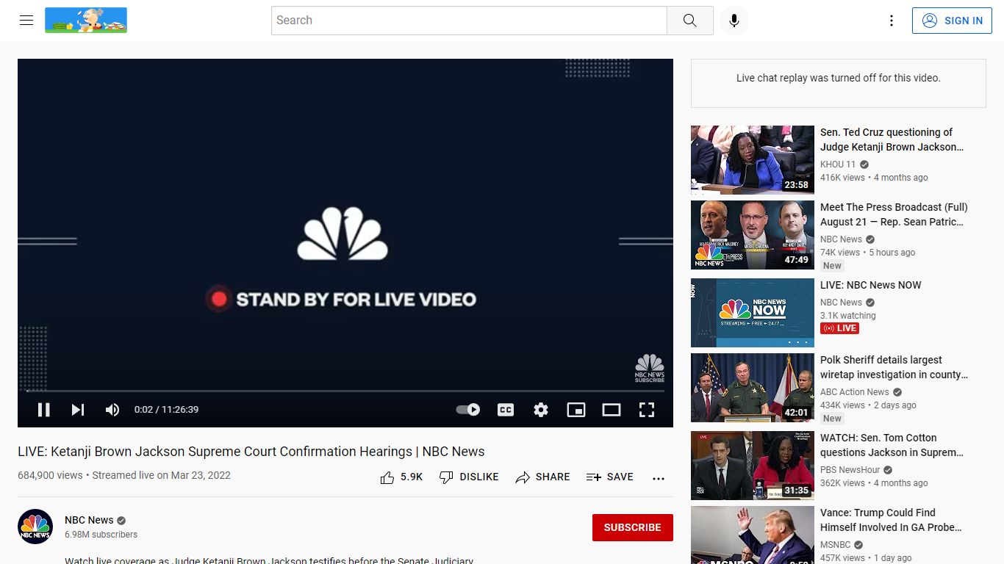Start voice search with the microphone

734,21
